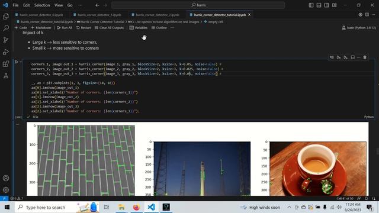379x213 pixels.
Task: Restart the notebook kernel
Action: 83,28
